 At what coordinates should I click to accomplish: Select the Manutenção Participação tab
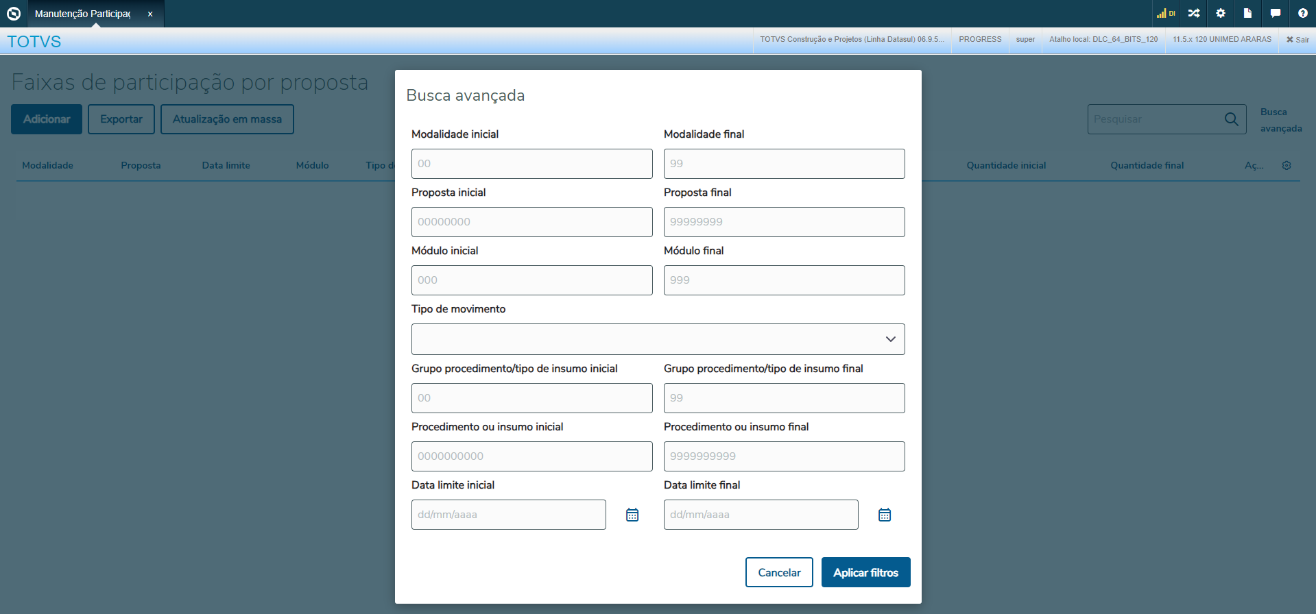[x=83, y=14]
